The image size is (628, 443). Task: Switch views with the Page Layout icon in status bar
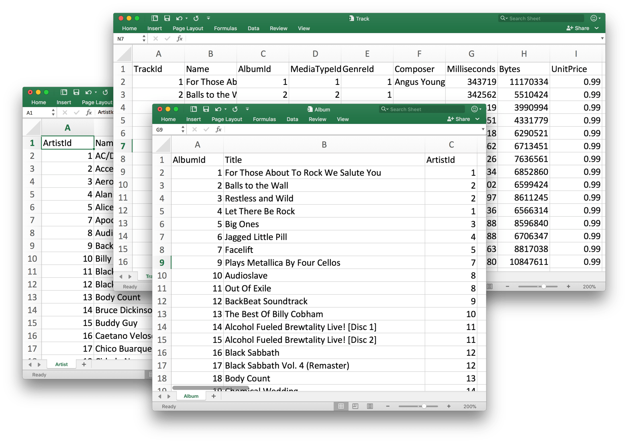coord(355,406)
